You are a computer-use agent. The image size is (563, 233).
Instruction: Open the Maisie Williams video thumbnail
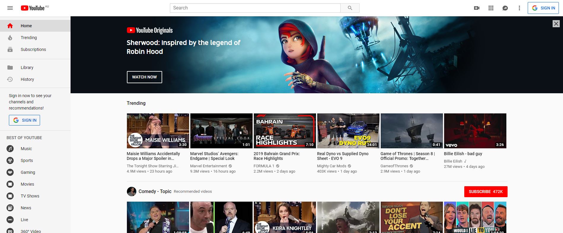158,131
